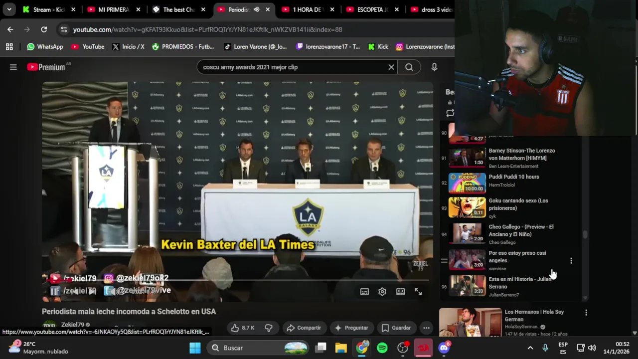The width and height of the screenshot is (638, 359).
Task: Grab reorder handle of 'Por eso estoy preso' item
Action: click(444, 261)
